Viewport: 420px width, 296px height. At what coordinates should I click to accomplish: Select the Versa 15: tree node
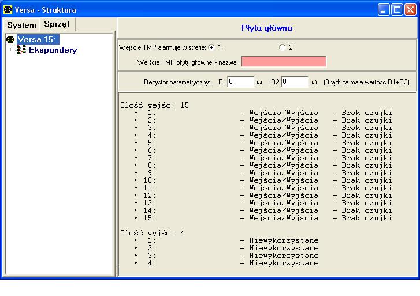(37, 39)
